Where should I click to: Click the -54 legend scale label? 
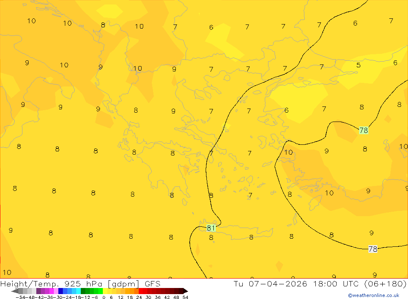[20, 297]
